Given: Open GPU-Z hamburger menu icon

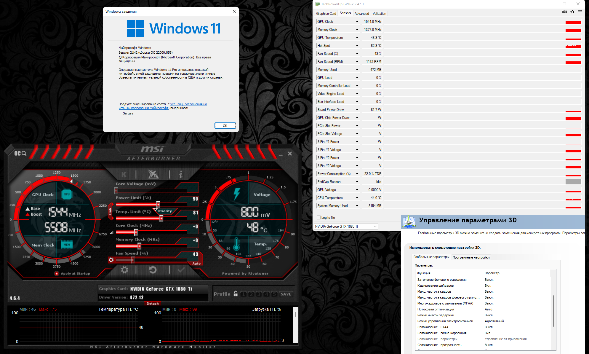Looking at the screenshot, I should coord(580,12).
